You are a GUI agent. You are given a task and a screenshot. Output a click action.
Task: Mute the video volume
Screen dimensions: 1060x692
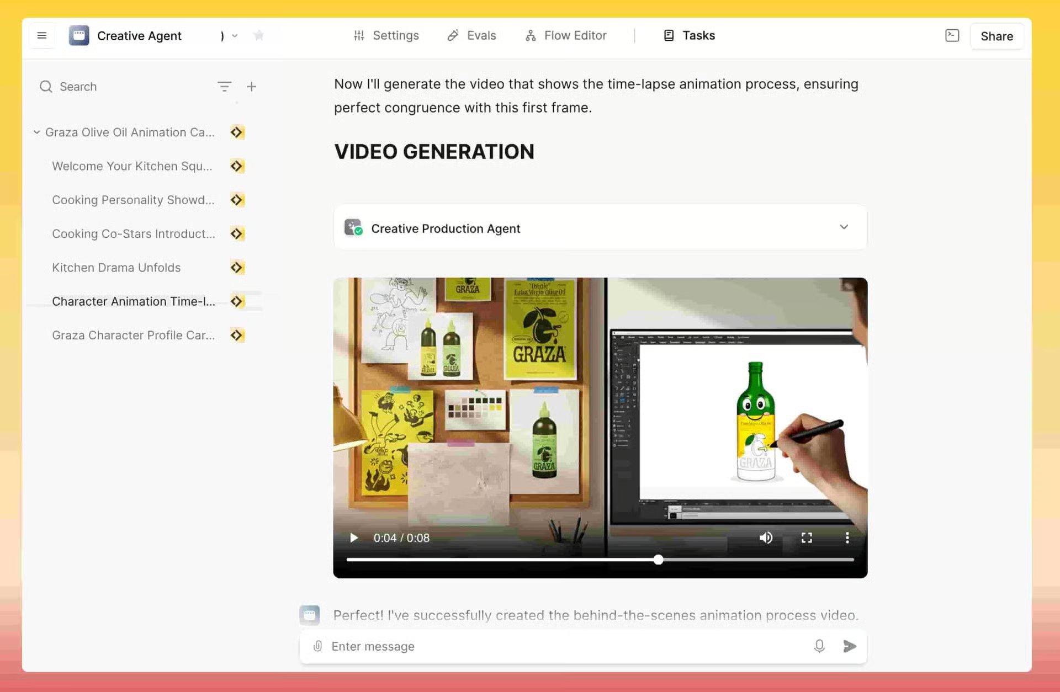click(766, 538)
